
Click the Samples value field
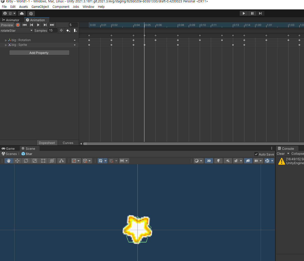53,30
